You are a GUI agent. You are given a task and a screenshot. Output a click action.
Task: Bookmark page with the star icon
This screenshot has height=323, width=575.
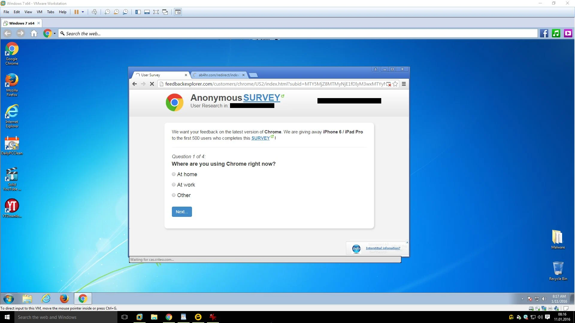point(395,84)
